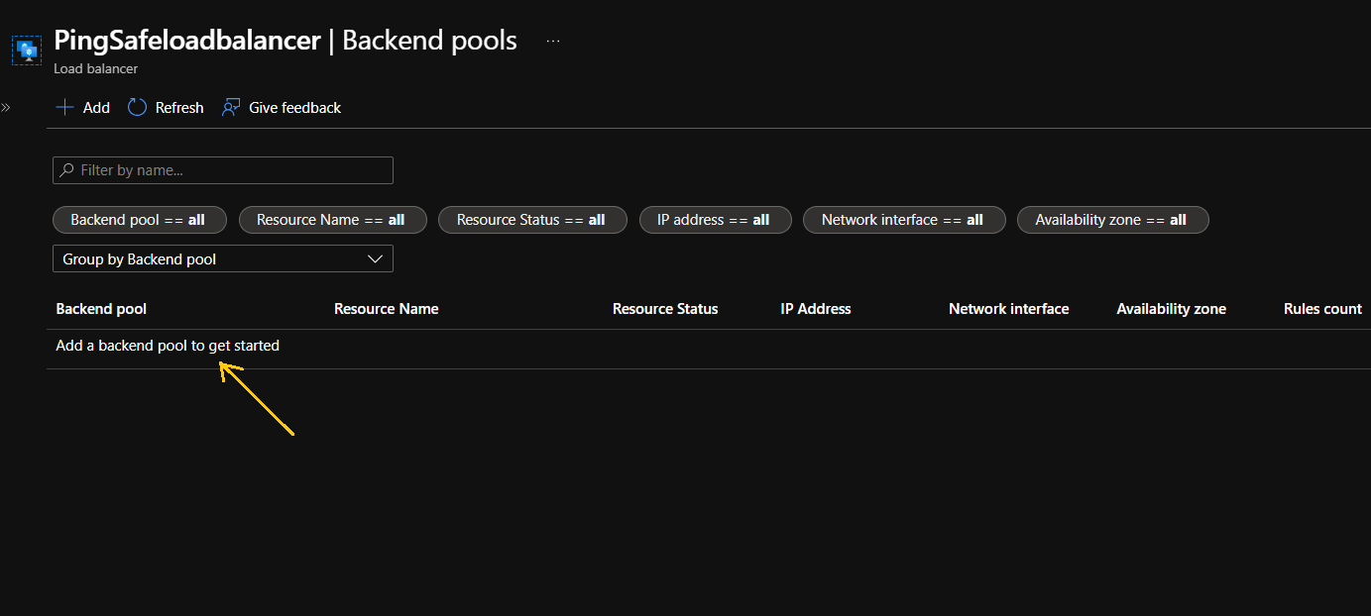Sort by IP Address column header
Image resolution: width=1371 pixels, height=616 pixels.
pyautogui.click(x=816, y=309)
